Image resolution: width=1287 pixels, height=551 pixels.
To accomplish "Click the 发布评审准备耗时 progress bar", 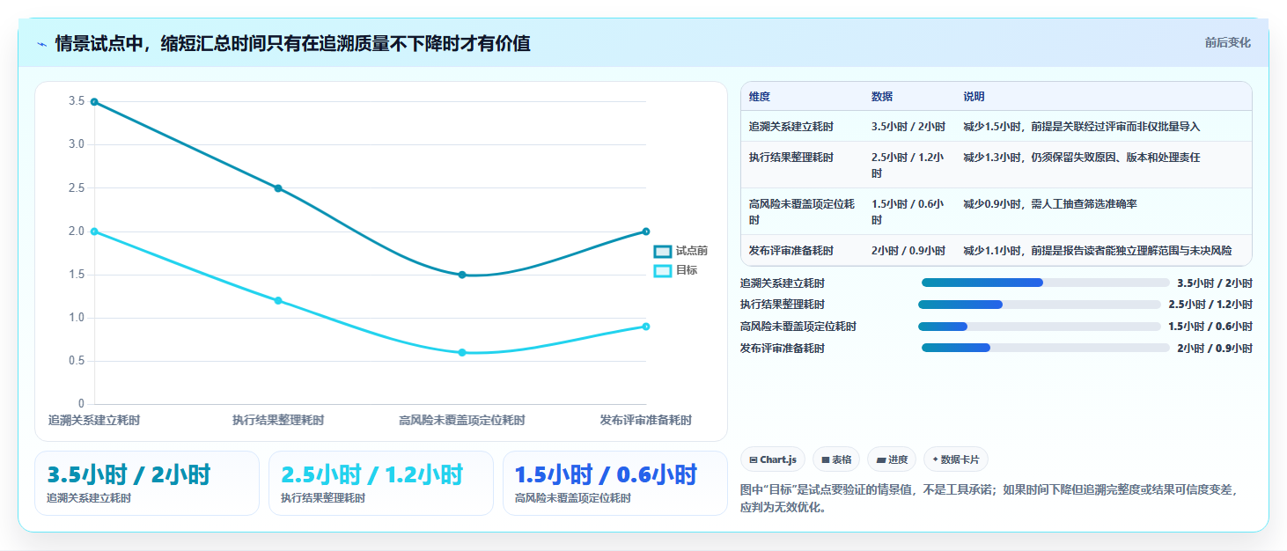I will 1046,349.
